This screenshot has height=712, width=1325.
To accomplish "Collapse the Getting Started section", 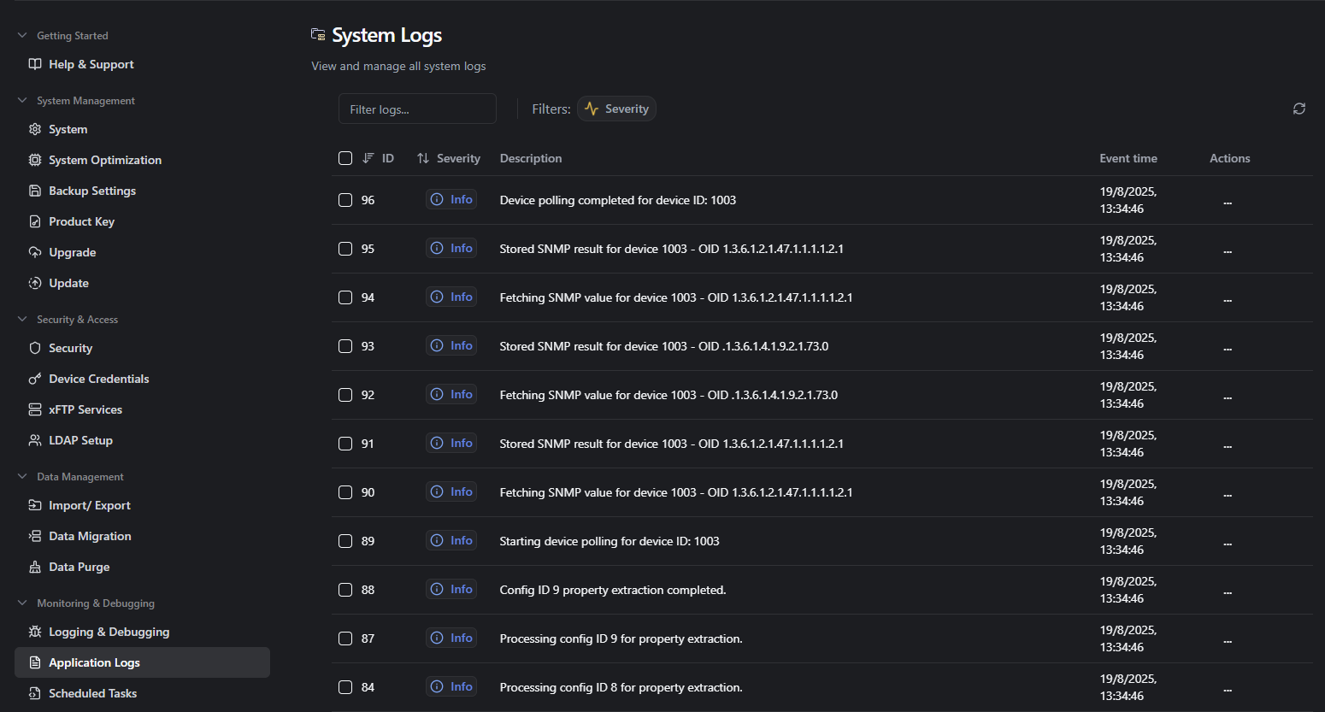I will [x=22, y=36].
